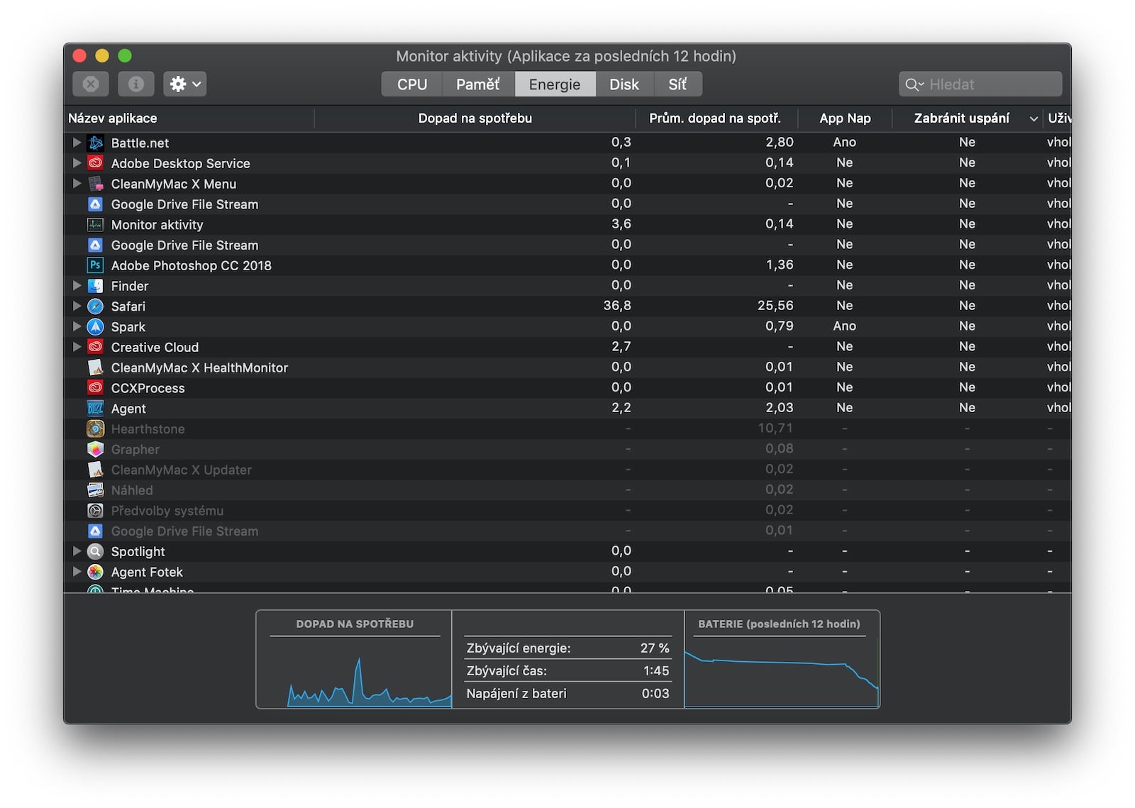Screen dimensions: 1135x808
Task: Click the Grapher icon
Action: pyautogui.click(x=95, y=449)
